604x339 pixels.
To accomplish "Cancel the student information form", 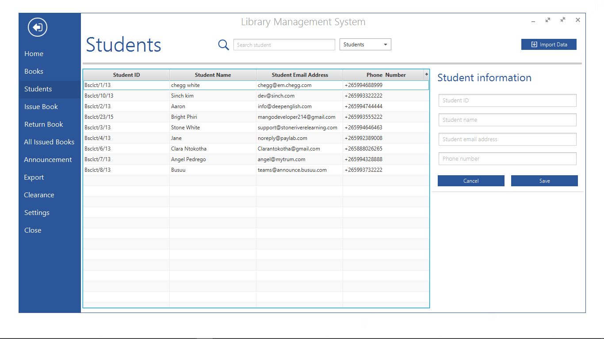I will pyautogui.click(x=471, y=181).
